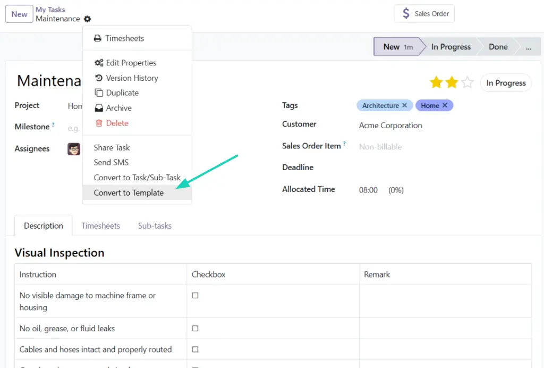This screenshot has height=368, width=544.
Task: Click the New button to create a task
Action: coord(19,14)
